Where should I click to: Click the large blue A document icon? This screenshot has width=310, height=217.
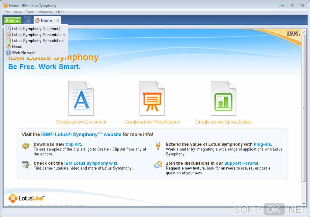(81, 98)
